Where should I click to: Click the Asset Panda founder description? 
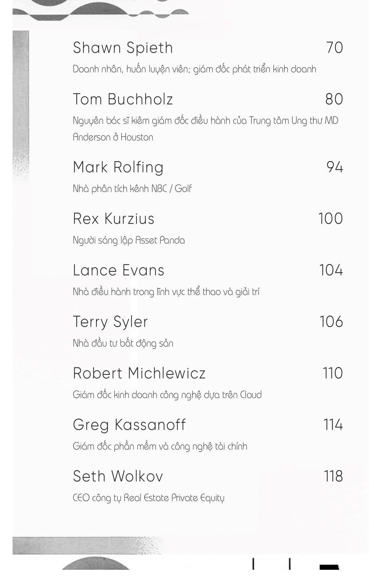(129, 240)
